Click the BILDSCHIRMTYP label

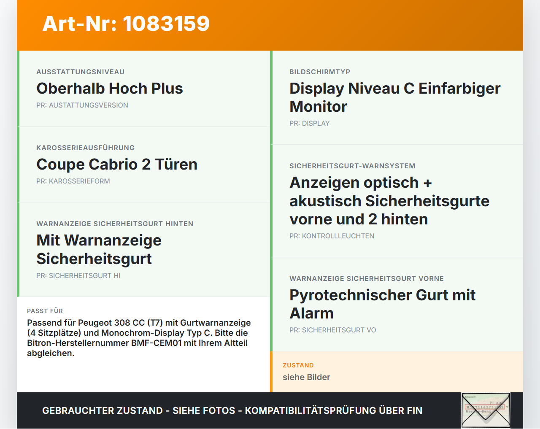pos(320,72)
